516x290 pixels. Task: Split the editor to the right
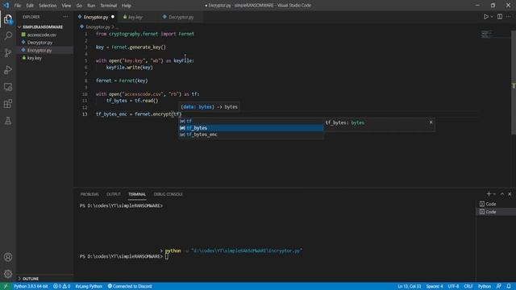pos(500,17)
